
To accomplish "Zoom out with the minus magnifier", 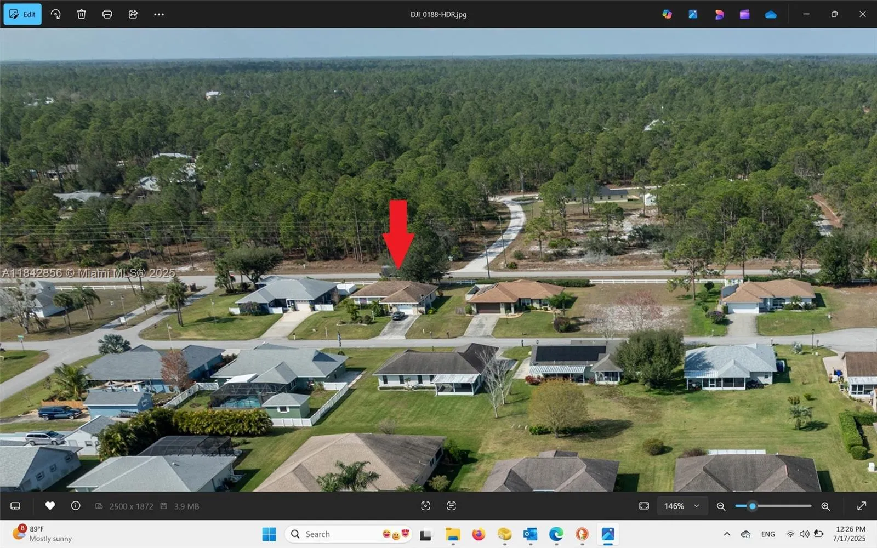I will pos(721,506).
